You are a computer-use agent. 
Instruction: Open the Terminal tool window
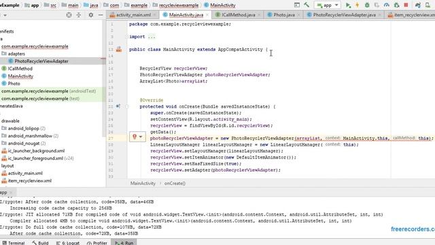click(x=14, y=243)
